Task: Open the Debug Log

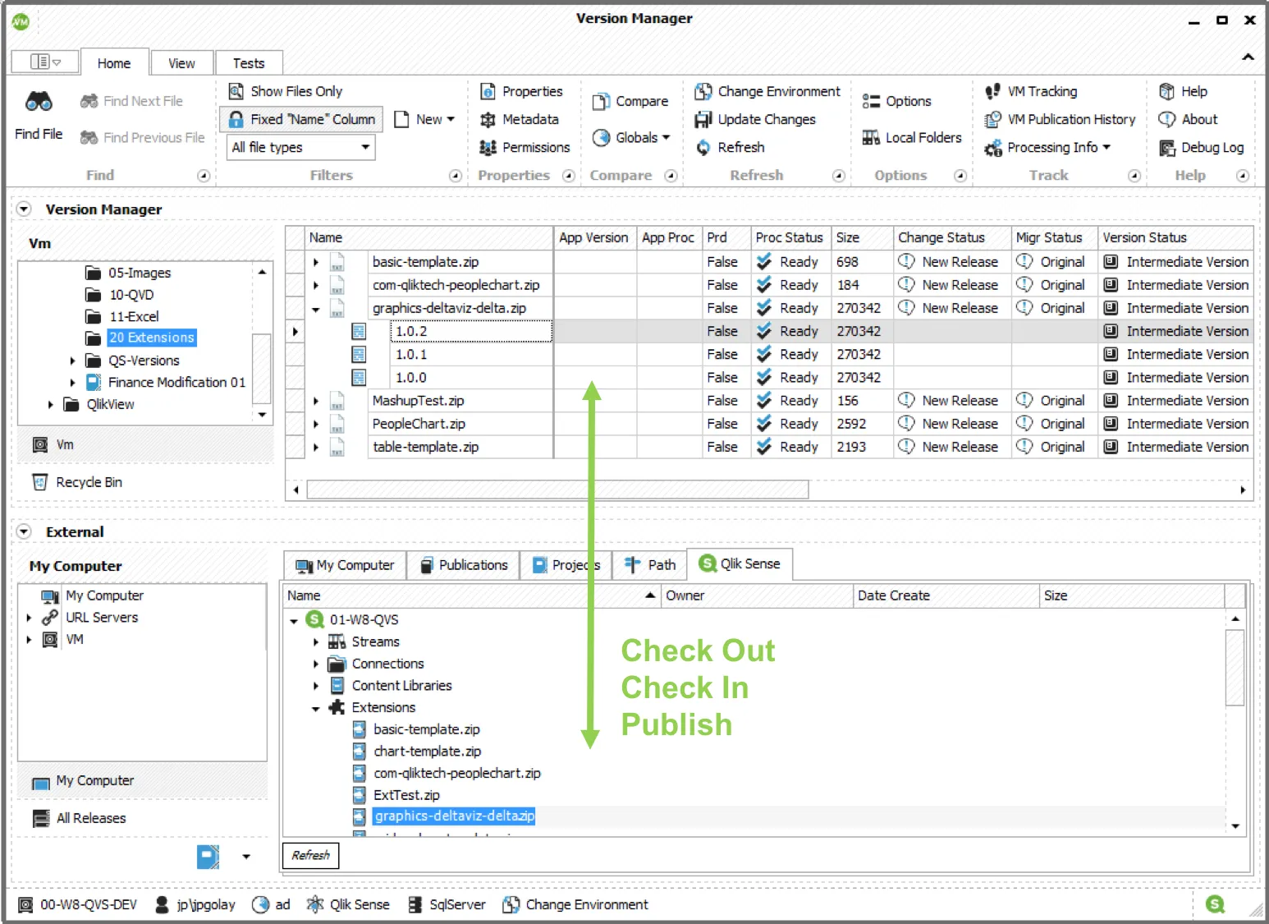Action: click(x=1201, y=147)
